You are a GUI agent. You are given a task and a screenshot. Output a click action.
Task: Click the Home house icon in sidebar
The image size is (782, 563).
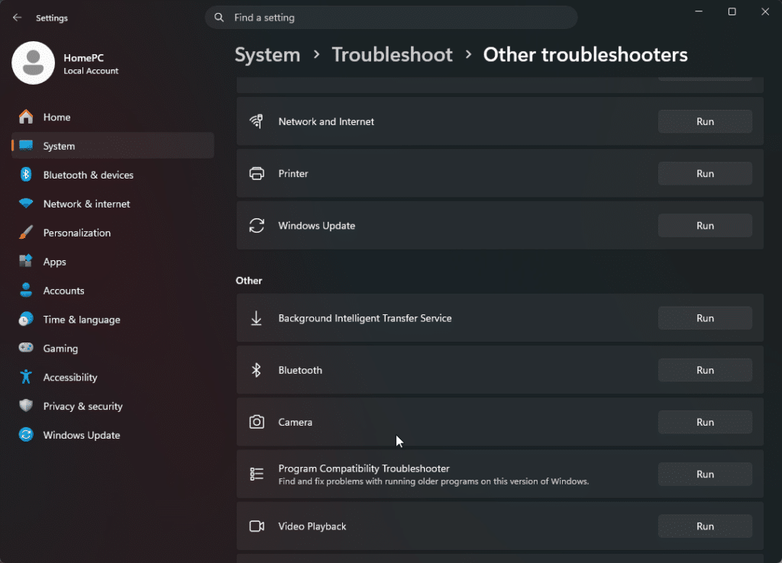tap(26, 117)
